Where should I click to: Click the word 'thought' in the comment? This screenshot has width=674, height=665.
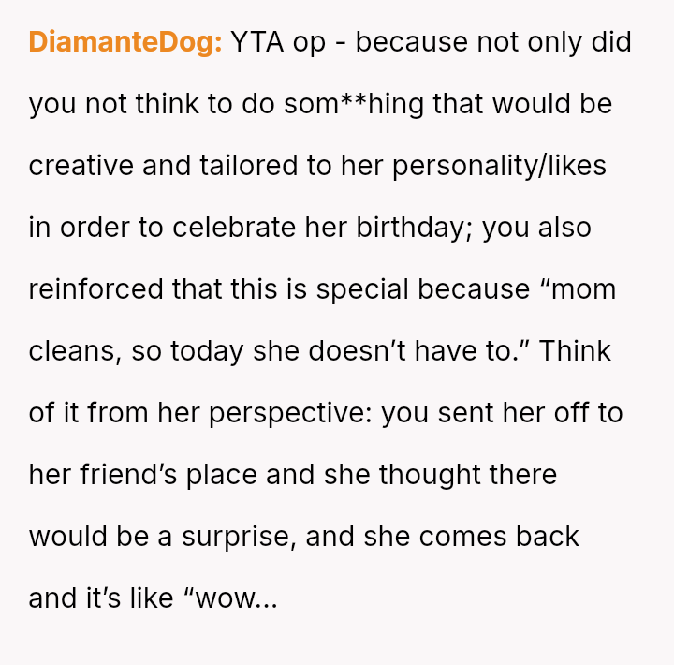point(432,475)
